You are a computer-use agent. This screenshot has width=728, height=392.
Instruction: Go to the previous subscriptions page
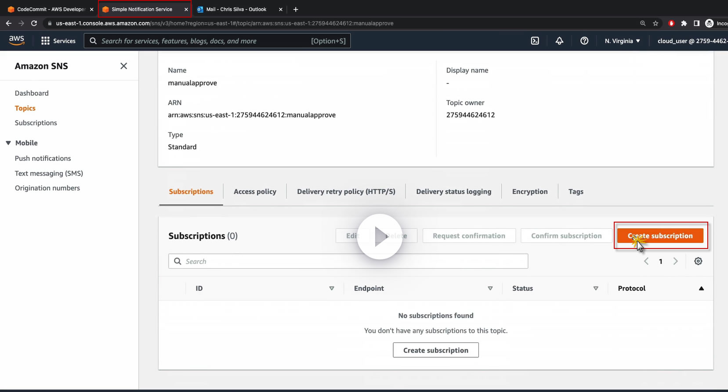[646, 261]
